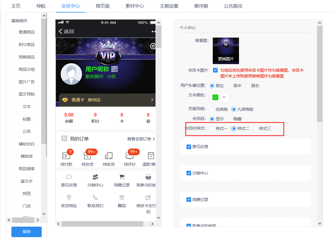Tap 修改卡支付码 edit icon
This screenshot has height=238, width=335.
(x=148, y=198)
